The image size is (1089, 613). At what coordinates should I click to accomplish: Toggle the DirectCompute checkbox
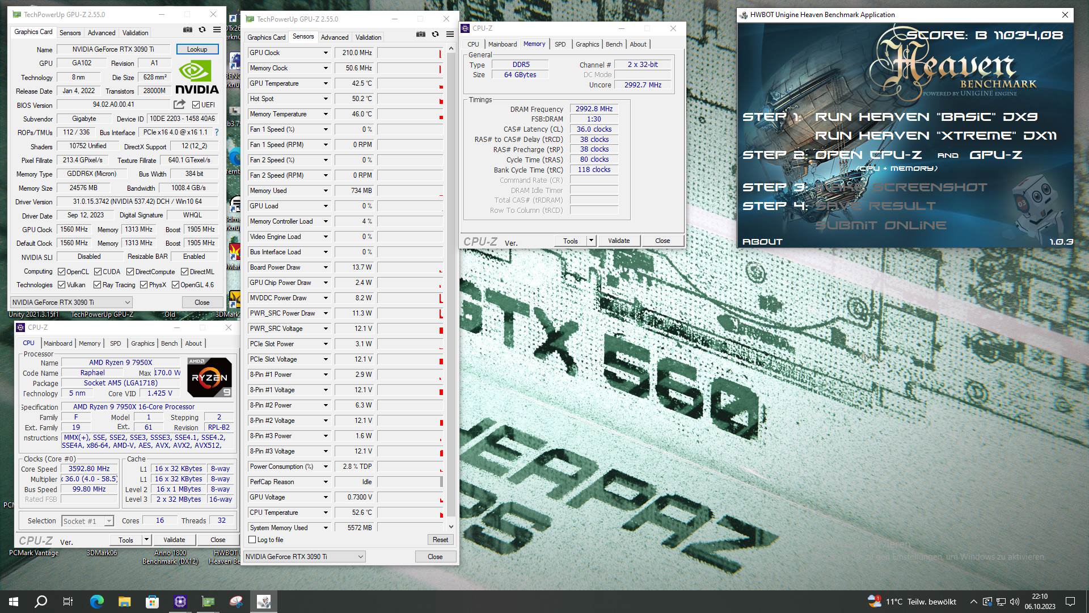click(x=130, y=271)
